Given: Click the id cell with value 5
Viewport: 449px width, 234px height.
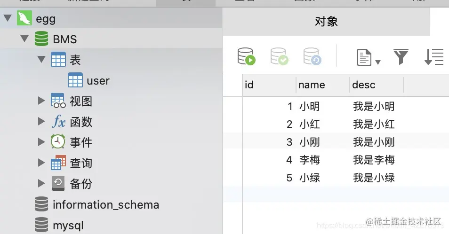Looking at the screenshot, I should tap(289, 178).
